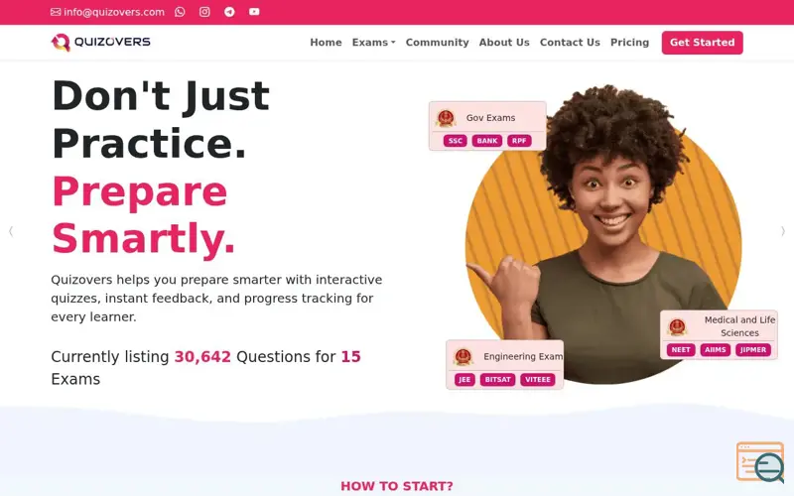Click the WhatsApp icon in top bar
This screenshot has width=794, height=496.
click(x=180, y=12)
